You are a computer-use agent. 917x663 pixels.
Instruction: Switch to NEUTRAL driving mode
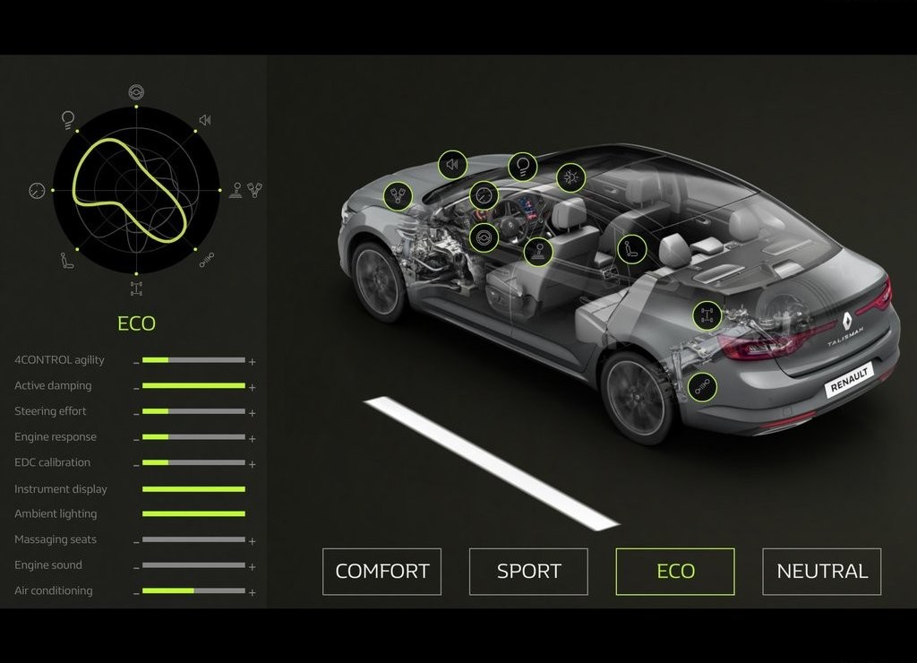pyautogui.click(x=822, y=572)
